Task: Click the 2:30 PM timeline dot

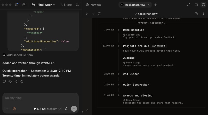Action: click(x=118, y=84)
